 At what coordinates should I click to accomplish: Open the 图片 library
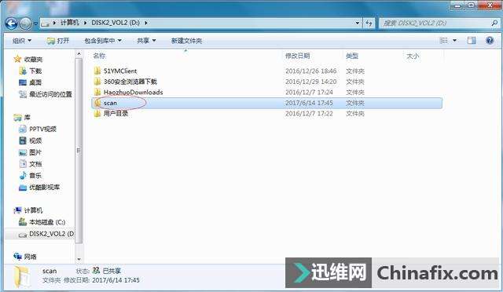[35, 152]
